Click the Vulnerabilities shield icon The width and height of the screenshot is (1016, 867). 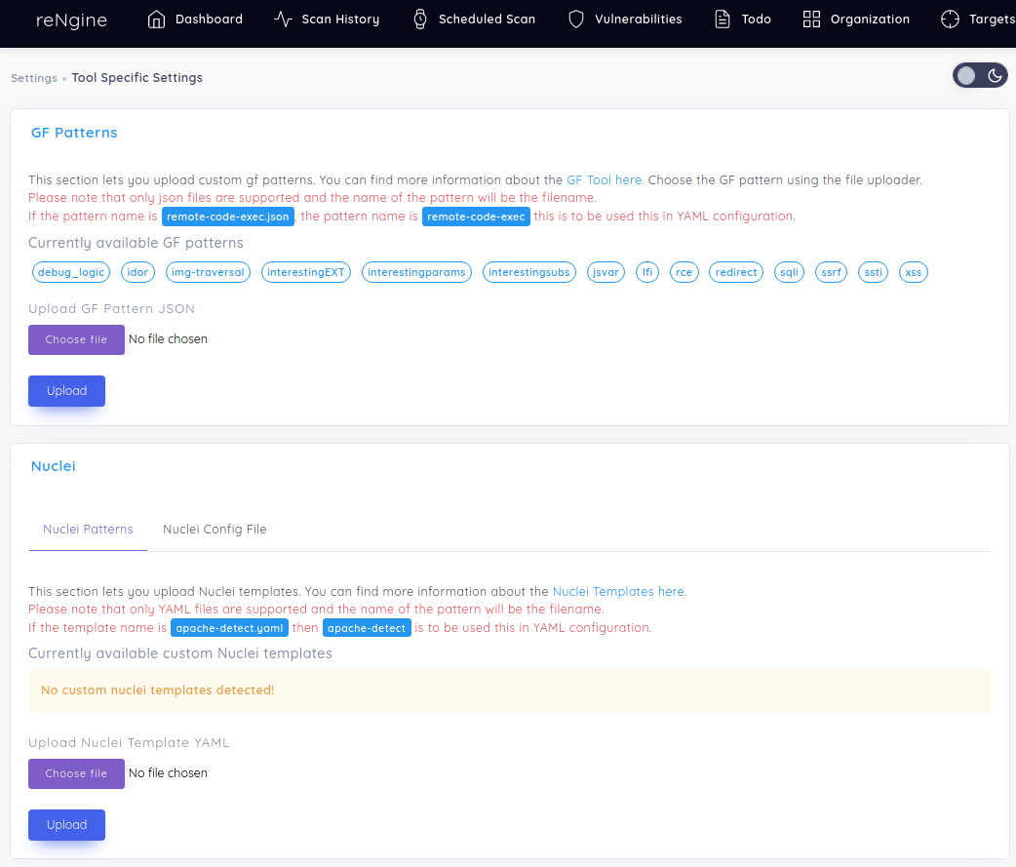coord(576,20)
